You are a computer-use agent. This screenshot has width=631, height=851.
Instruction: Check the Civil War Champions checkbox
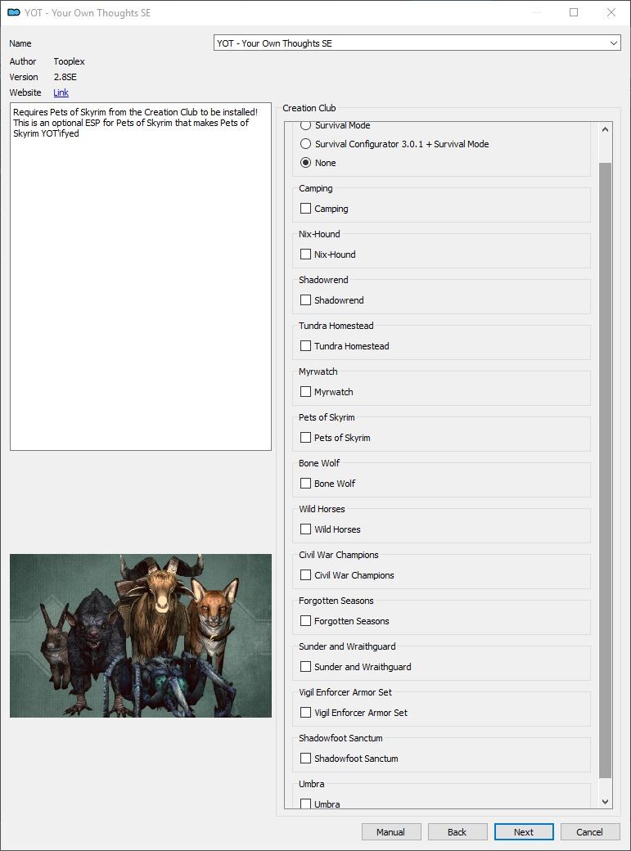306,574
